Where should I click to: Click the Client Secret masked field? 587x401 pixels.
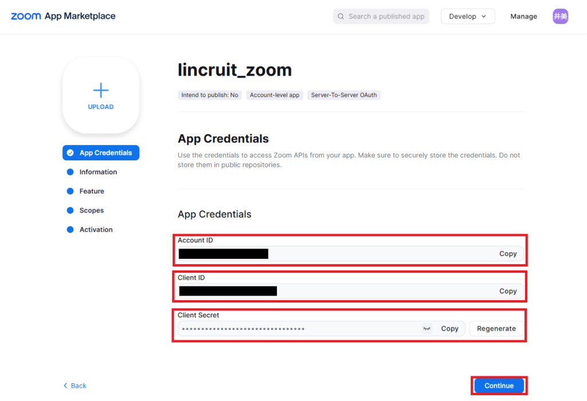298,329
